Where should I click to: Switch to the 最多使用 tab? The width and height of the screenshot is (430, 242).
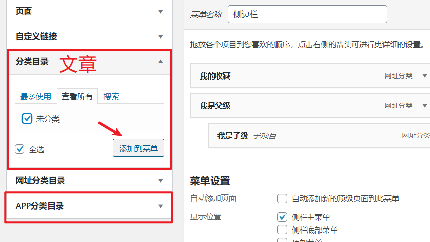tap(35, 96)
